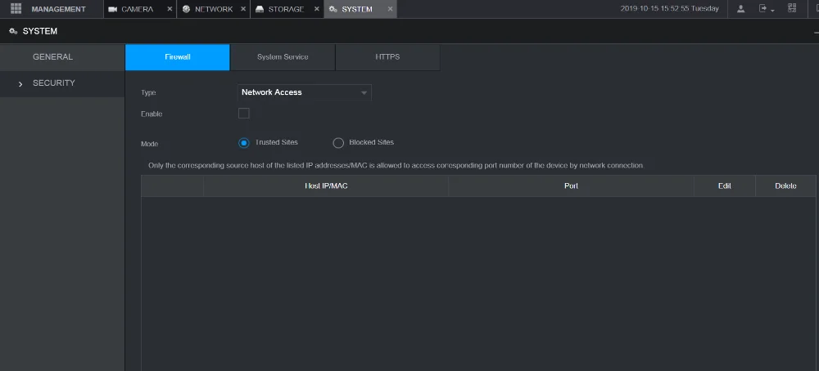
Task: Open the main menu grid icon
Action: coord(16,8)
